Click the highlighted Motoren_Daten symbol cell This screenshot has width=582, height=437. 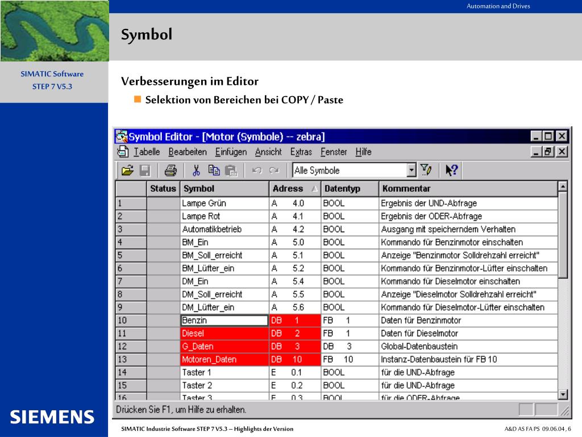pos(224,360)
